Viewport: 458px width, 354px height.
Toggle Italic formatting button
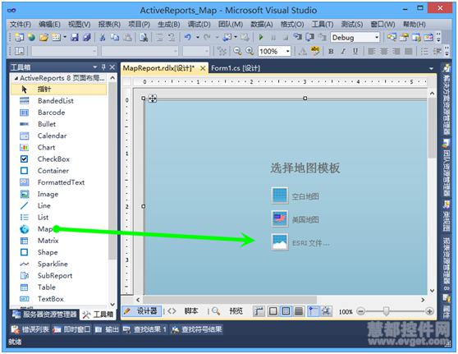pyautogui.click(x=343, y=52)
